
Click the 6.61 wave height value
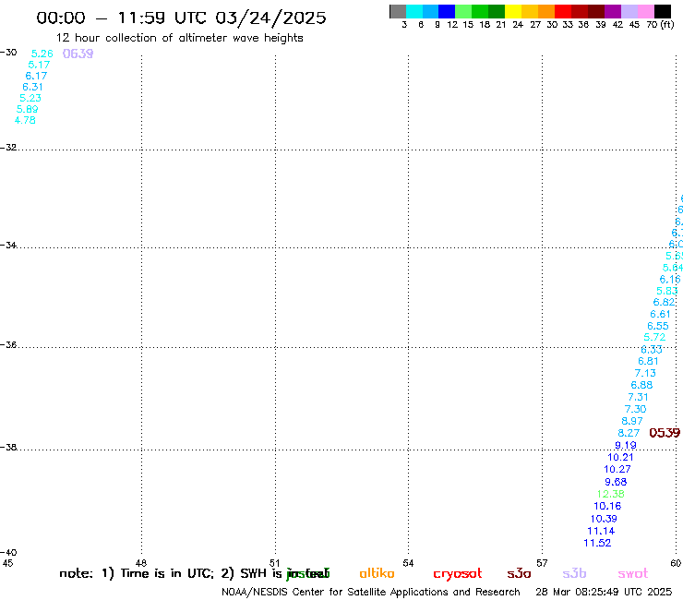pyautogui.click(x=660, y=314)
